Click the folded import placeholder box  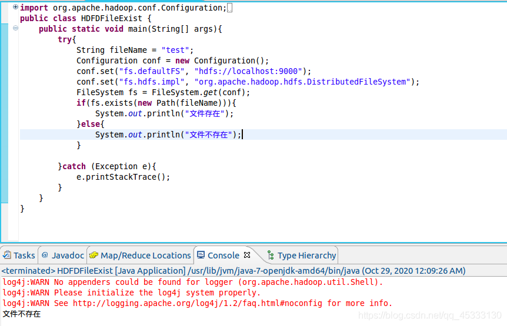[x=229, y=8]
